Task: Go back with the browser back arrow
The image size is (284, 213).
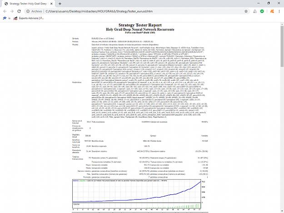Action: tap(5, 11)
